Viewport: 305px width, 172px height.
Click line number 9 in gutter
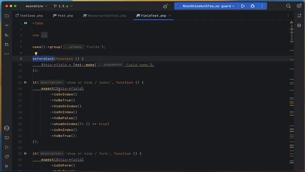(21, 59)
